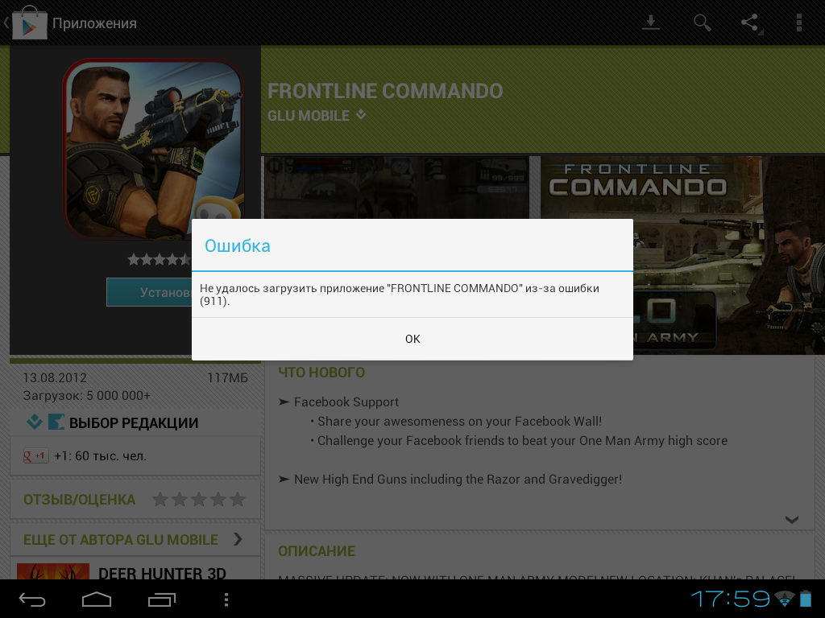The height and width of the screenshot is (618, 825).
Task: Tap the battery indicator in the status bar
Action: point(805,599)
